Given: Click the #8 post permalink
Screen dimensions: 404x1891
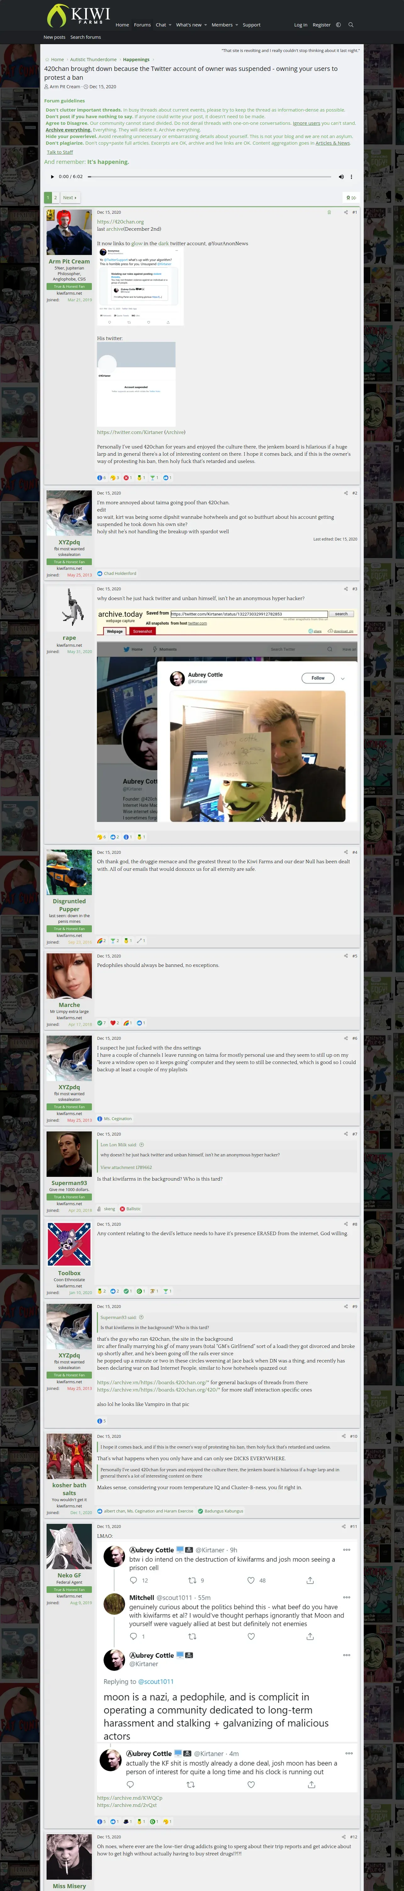Looking at the screenshot, I should pyautogui.click(x=355, y=1224).
